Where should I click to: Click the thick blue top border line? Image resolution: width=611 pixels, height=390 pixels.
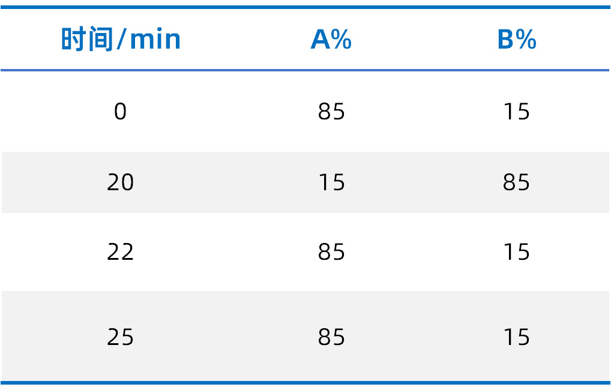tap(305, 7)
